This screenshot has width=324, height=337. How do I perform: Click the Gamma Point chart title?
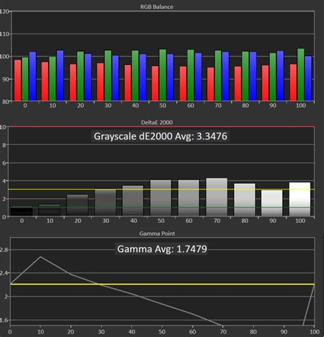(157, 234)
